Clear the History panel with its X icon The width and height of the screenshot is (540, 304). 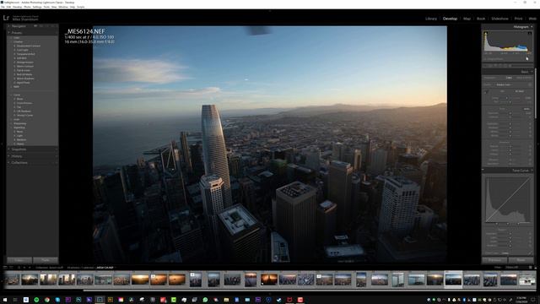click(x=57, y=156)
